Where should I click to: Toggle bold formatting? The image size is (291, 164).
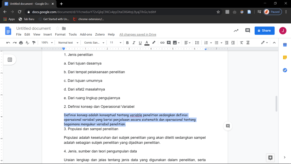coord(127,43)
